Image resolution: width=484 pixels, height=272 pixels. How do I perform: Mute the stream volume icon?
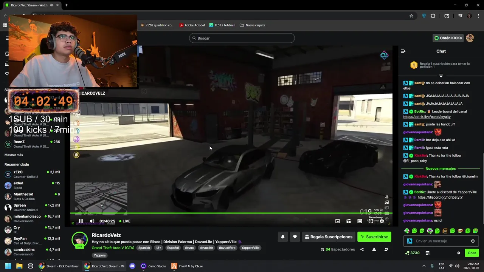coord(92,221)
